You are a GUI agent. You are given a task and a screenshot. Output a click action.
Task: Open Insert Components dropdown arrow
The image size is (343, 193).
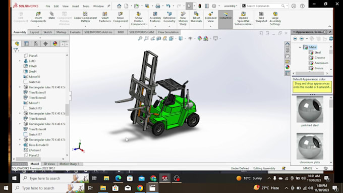point(38,26)
